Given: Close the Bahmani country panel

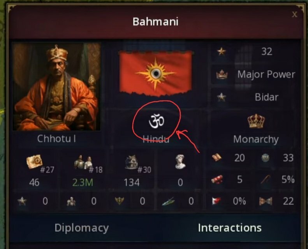Looking at the screenshot, I should [294, 14].
